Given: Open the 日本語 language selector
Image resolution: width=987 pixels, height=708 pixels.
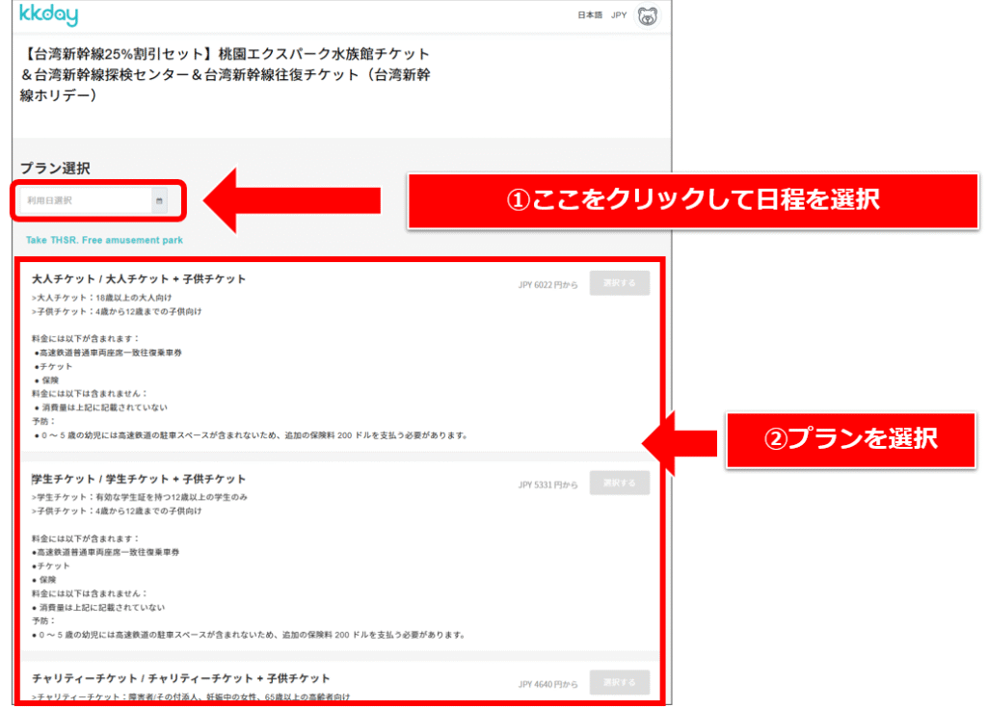Looking at the screenshot, I should click(590, 15).
